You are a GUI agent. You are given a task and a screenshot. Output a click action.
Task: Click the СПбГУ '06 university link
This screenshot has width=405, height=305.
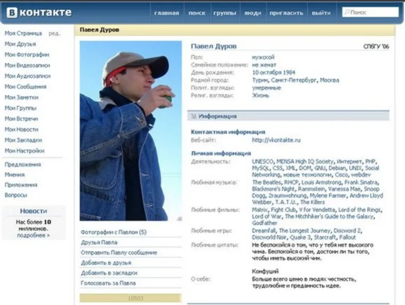(x=376, y=46)
